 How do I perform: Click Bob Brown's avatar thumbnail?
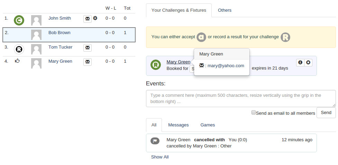(36, 35)
